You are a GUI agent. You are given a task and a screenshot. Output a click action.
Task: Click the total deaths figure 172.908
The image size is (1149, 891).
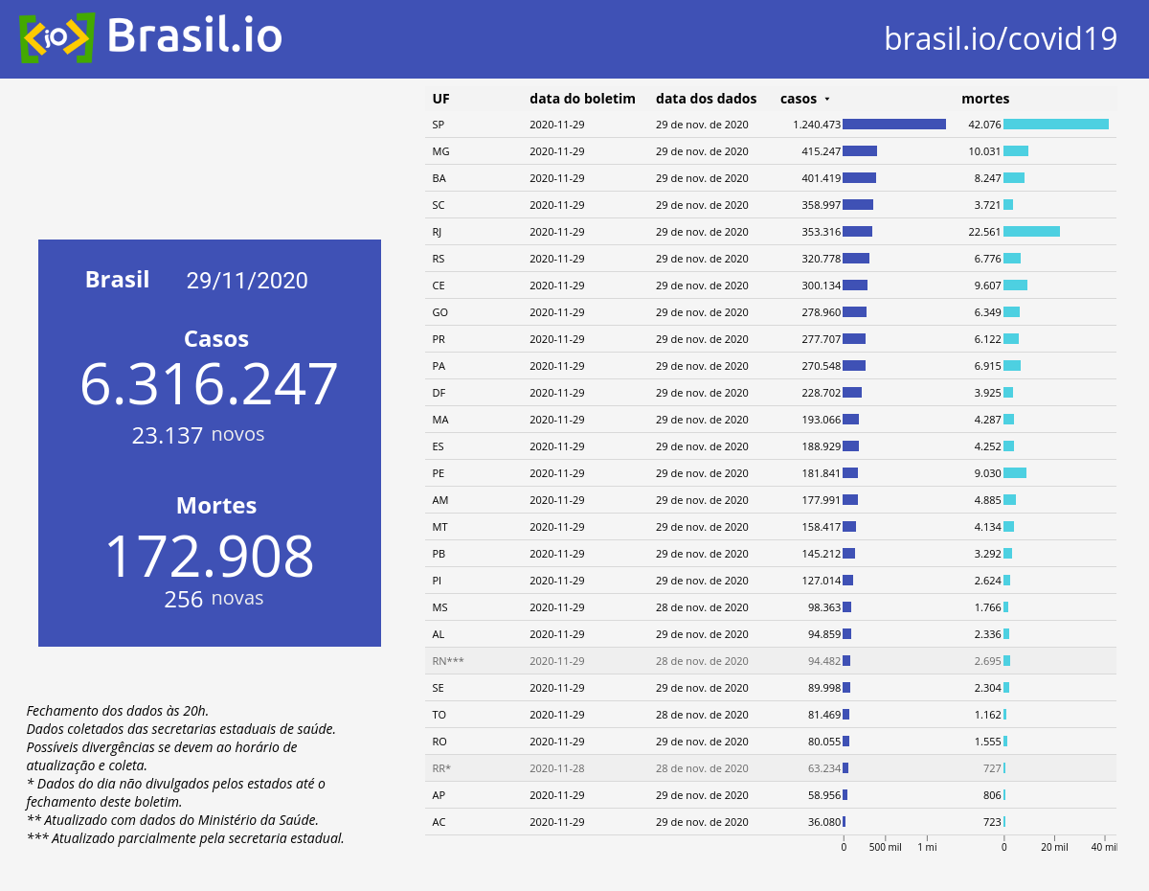209,557
